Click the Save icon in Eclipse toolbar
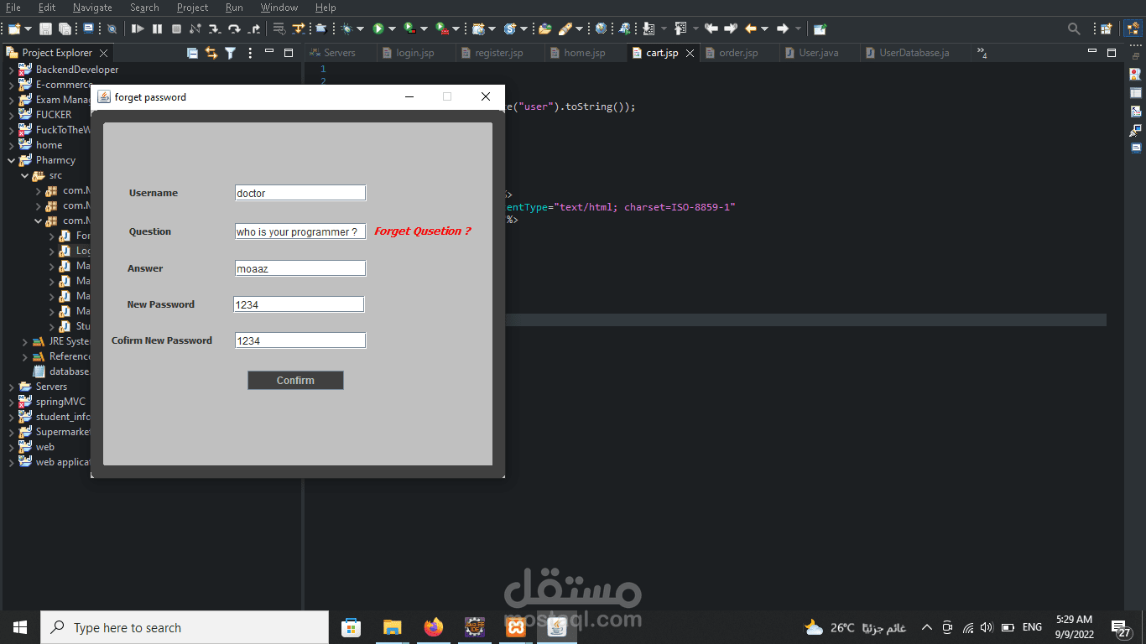 tap(45, 29)
